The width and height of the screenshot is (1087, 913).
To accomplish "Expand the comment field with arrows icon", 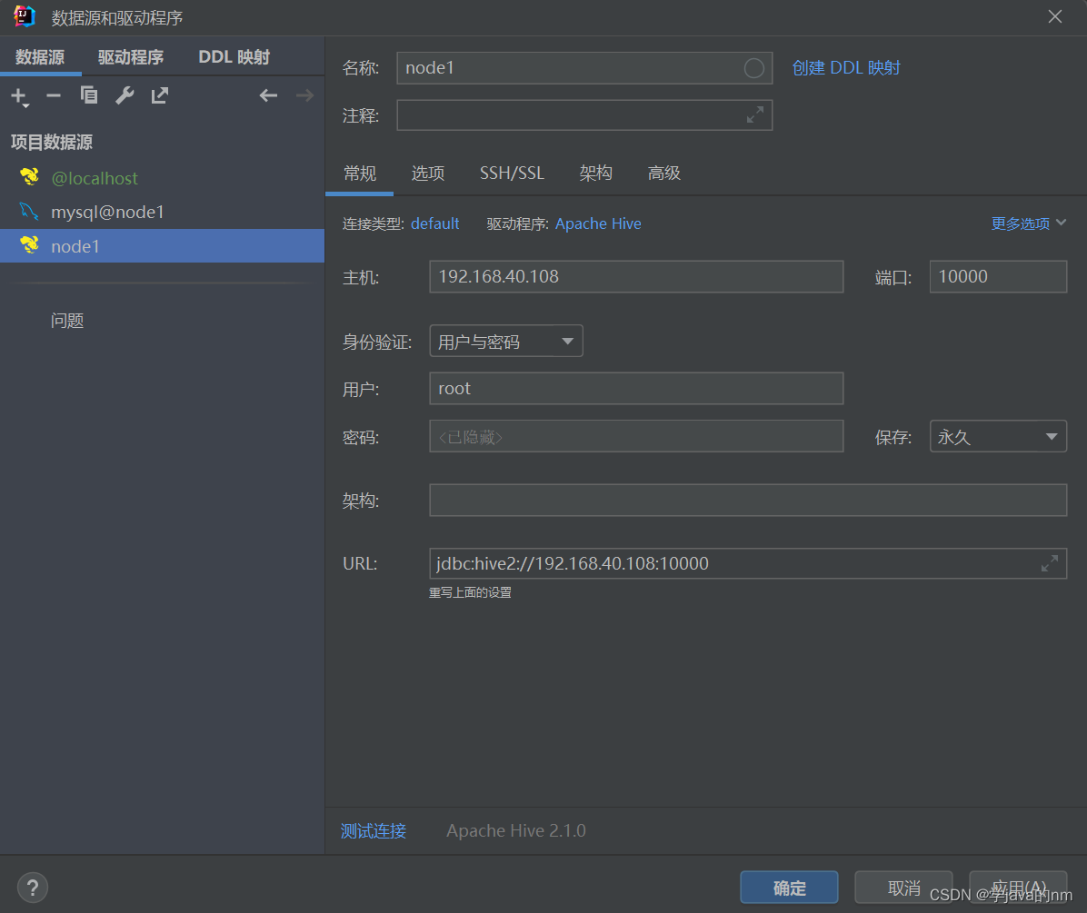I will 755,115.
